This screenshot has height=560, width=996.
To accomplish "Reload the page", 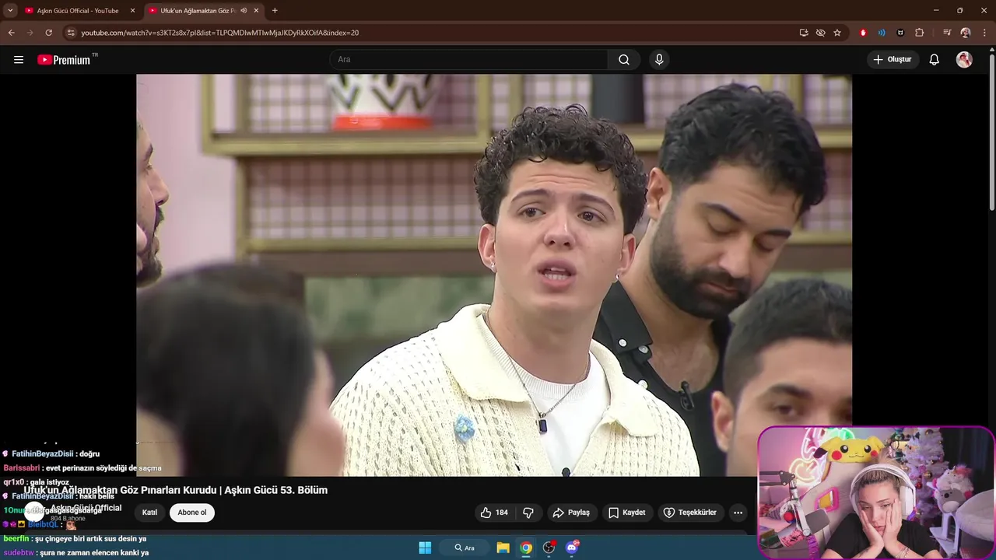I will 48,33.
